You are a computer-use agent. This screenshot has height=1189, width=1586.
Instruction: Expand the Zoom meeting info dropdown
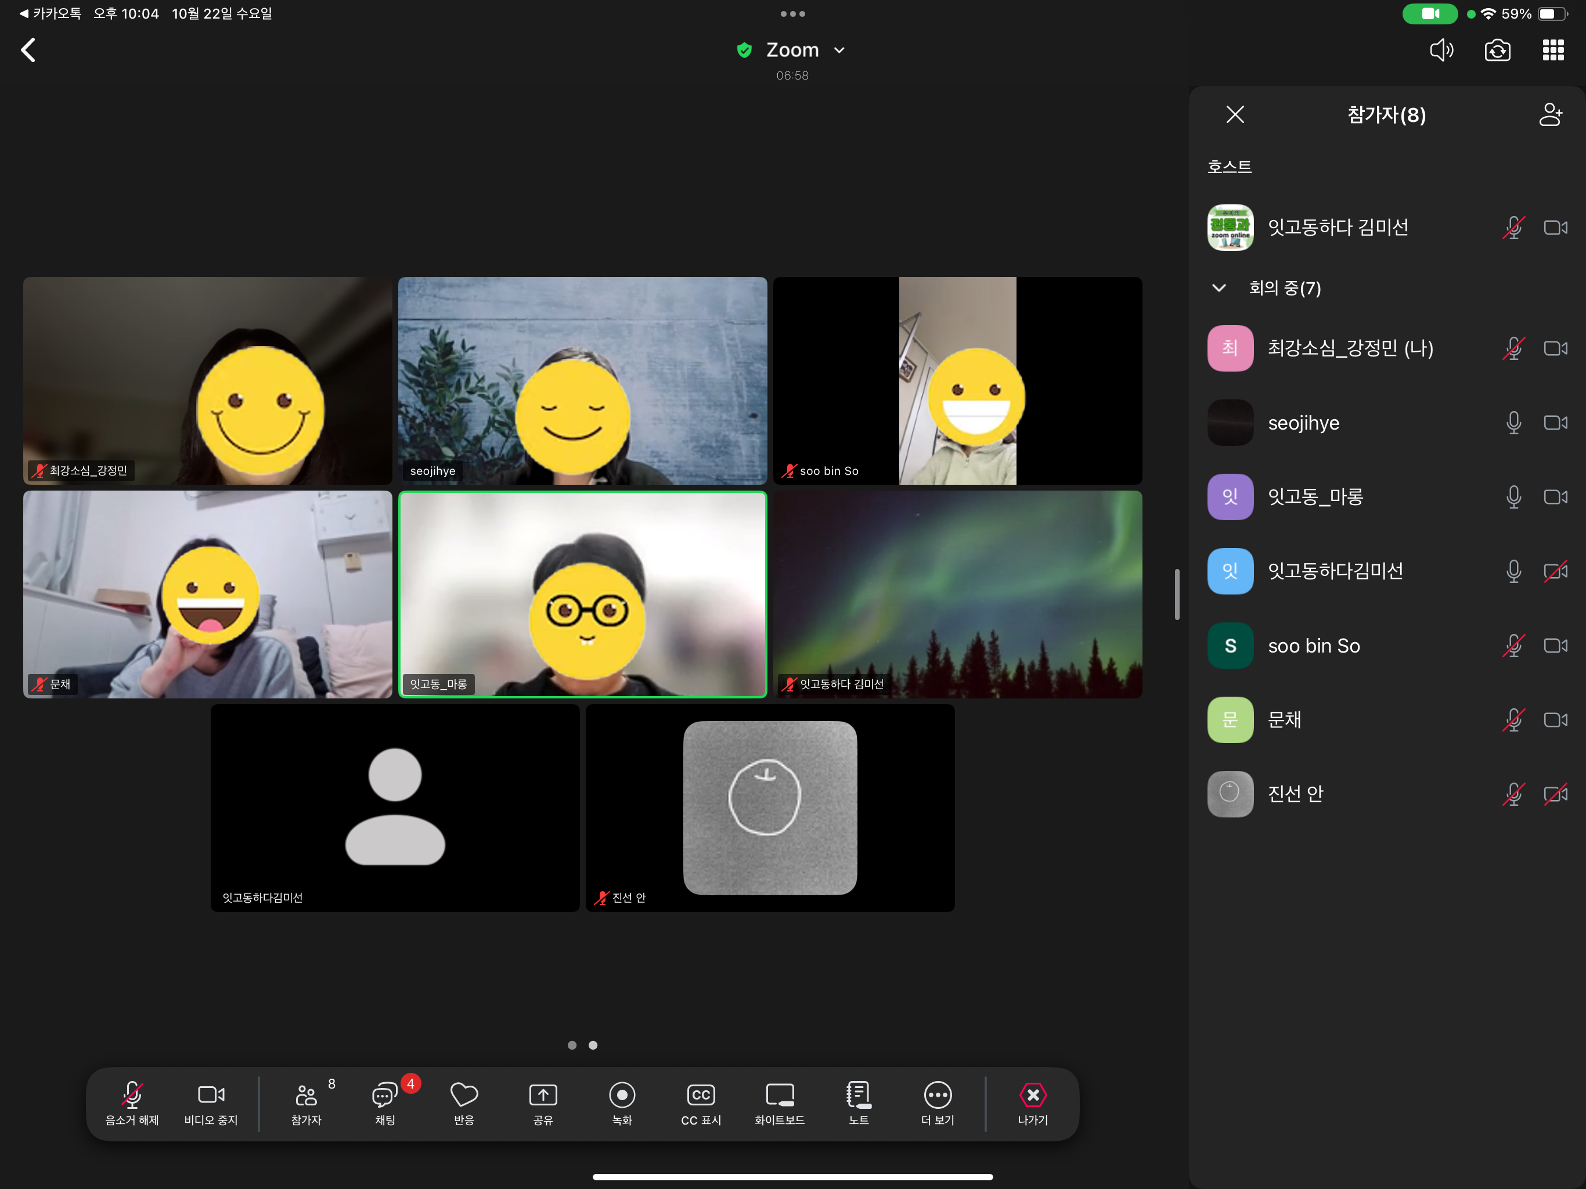[x=839, y=50]
